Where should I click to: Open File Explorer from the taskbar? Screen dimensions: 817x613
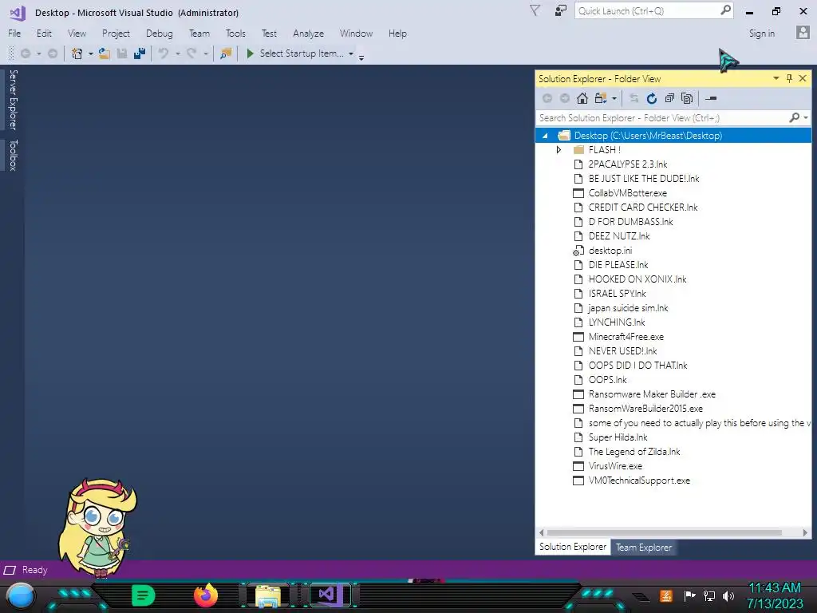click(268, 595)
